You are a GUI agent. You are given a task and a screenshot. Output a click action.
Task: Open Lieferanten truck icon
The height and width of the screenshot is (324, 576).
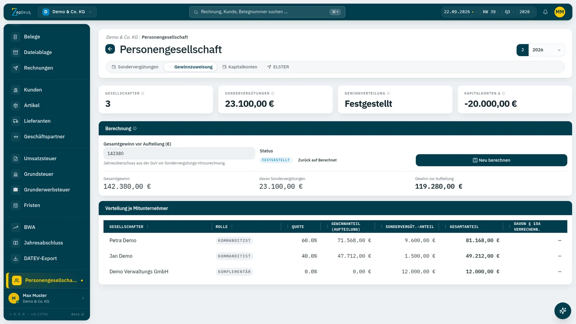pos(15,121)
